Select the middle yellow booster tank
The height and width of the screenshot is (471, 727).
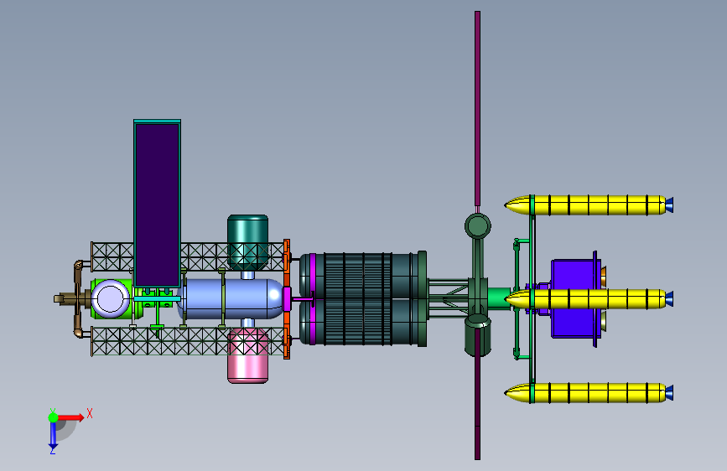585,299
